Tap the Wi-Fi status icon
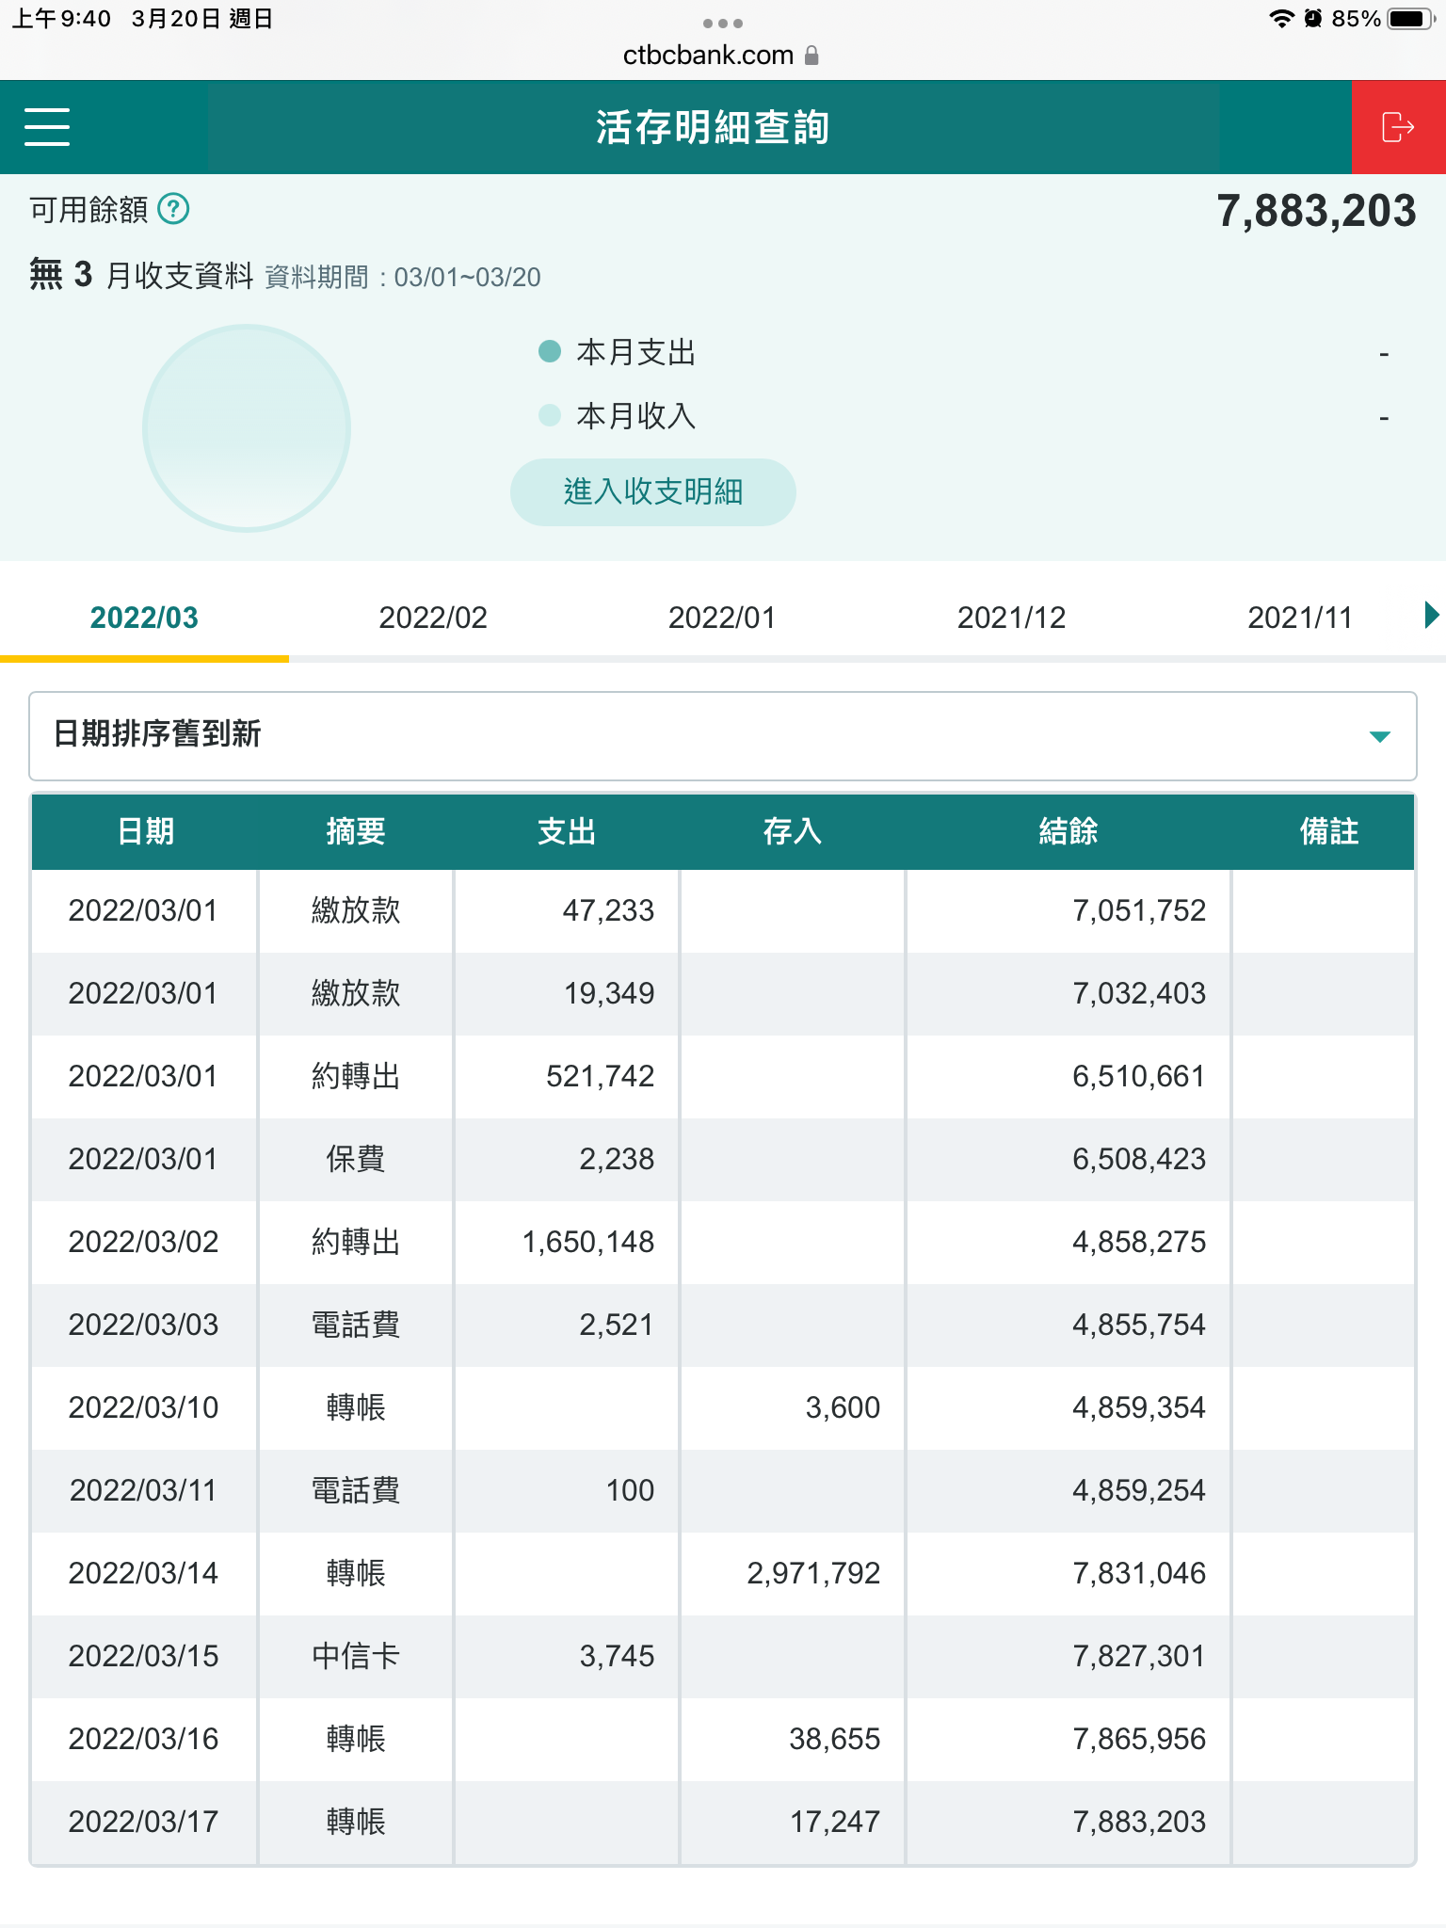Viewport: 1446px width, 1928px height. [1280, 19]
